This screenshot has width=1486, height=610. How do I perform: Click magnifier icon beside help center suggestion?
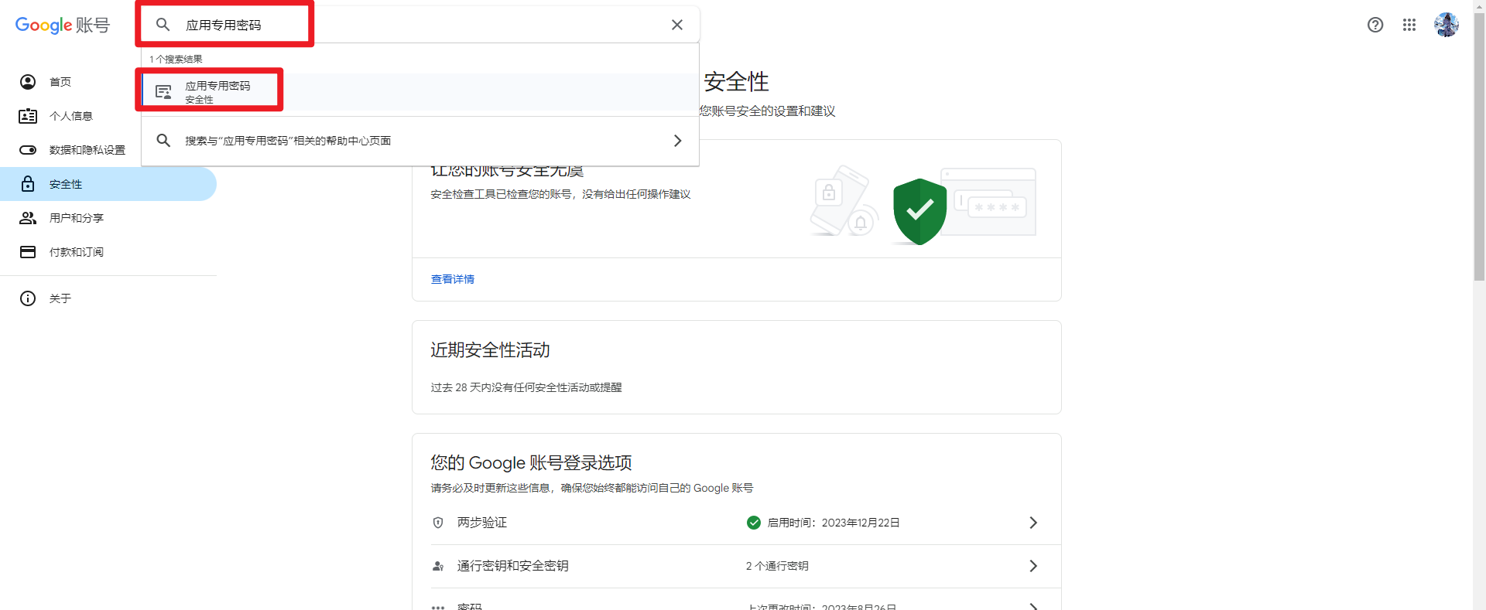point(163,141)
